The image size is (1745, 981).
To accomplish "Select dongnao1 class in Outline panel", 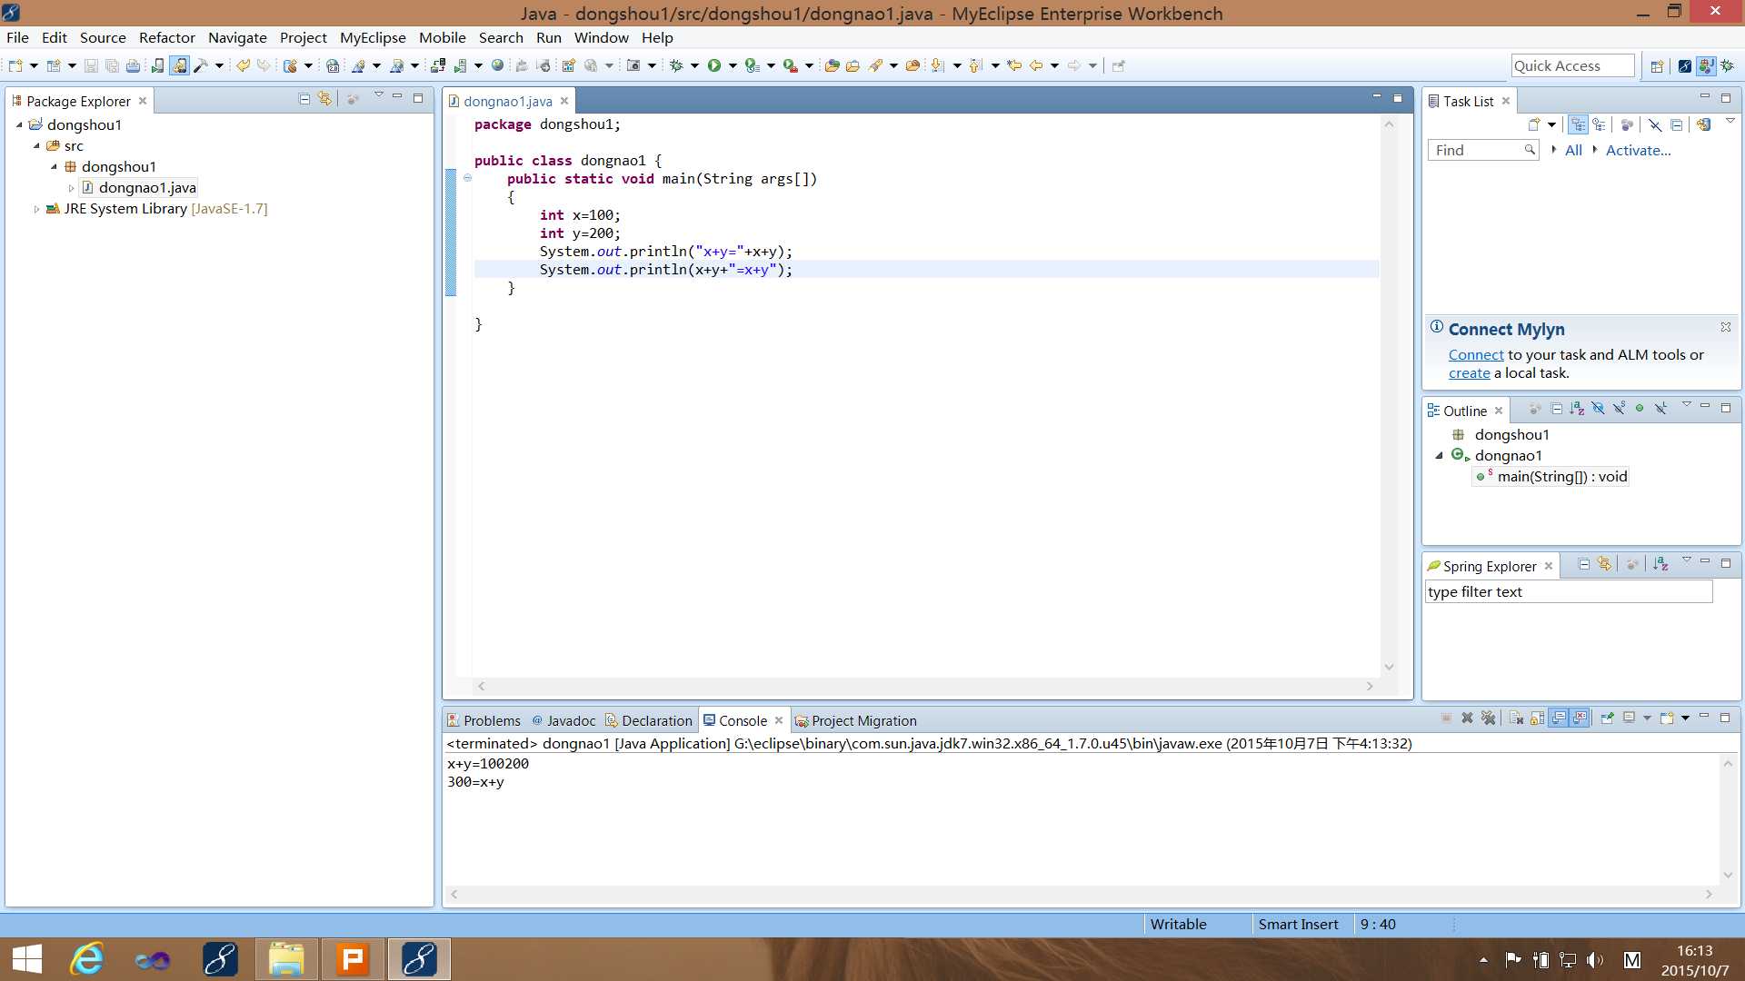I will [x=1508, y=455].
